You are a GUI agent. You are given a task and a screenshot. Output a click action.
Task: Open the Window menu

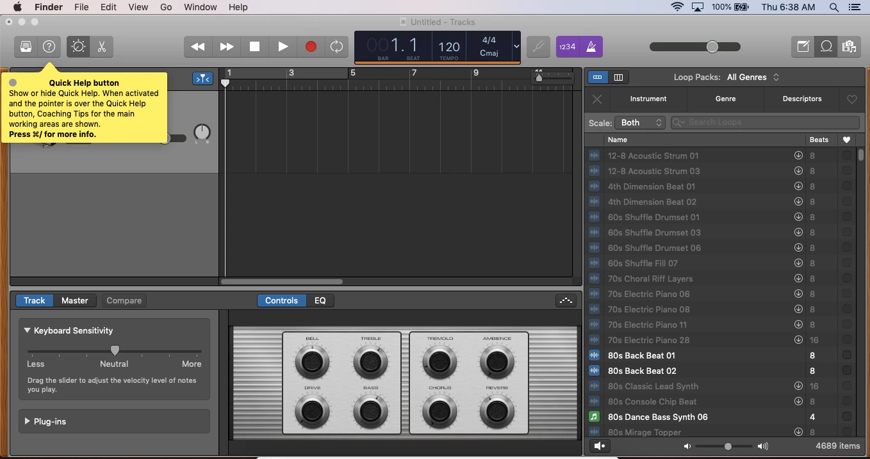[x=200, y=7]
